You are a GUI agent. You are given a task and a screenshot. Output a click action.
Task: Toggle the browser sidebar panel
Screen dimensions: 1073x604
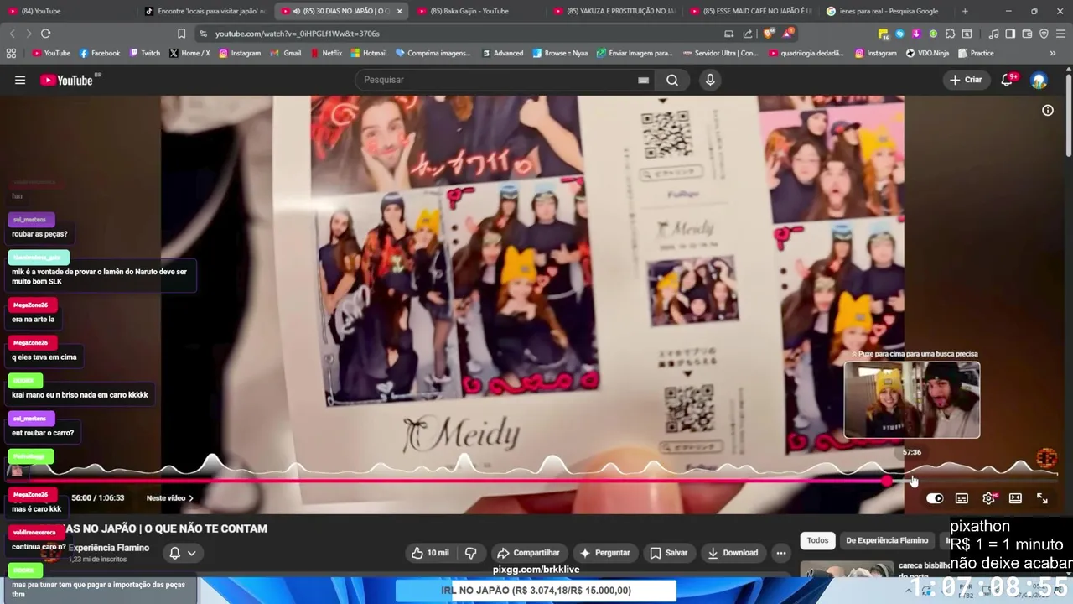[x=1010, y=34]
